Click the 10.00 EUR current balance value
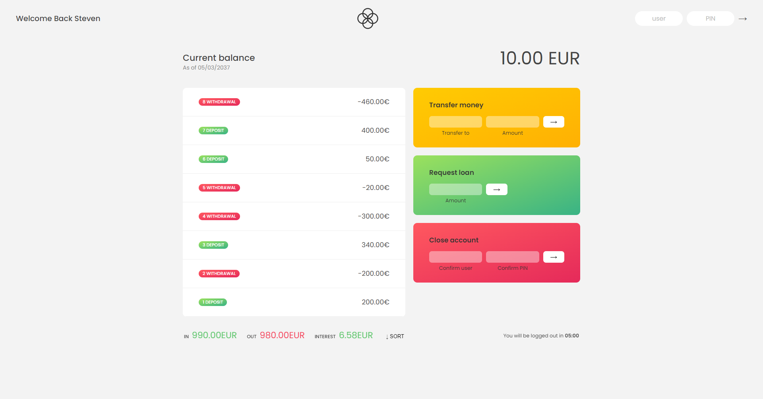The image size is (763, 399). coord(540,58)
